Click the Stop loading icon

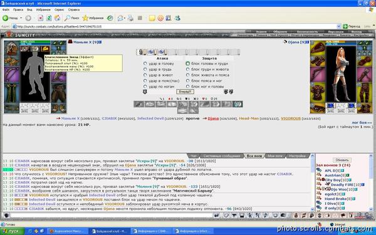pos(41,18)
